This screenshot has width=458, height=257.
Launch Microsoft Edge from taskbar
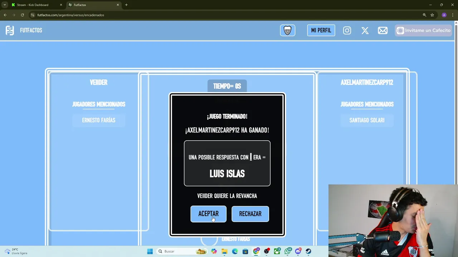[235, 251]
